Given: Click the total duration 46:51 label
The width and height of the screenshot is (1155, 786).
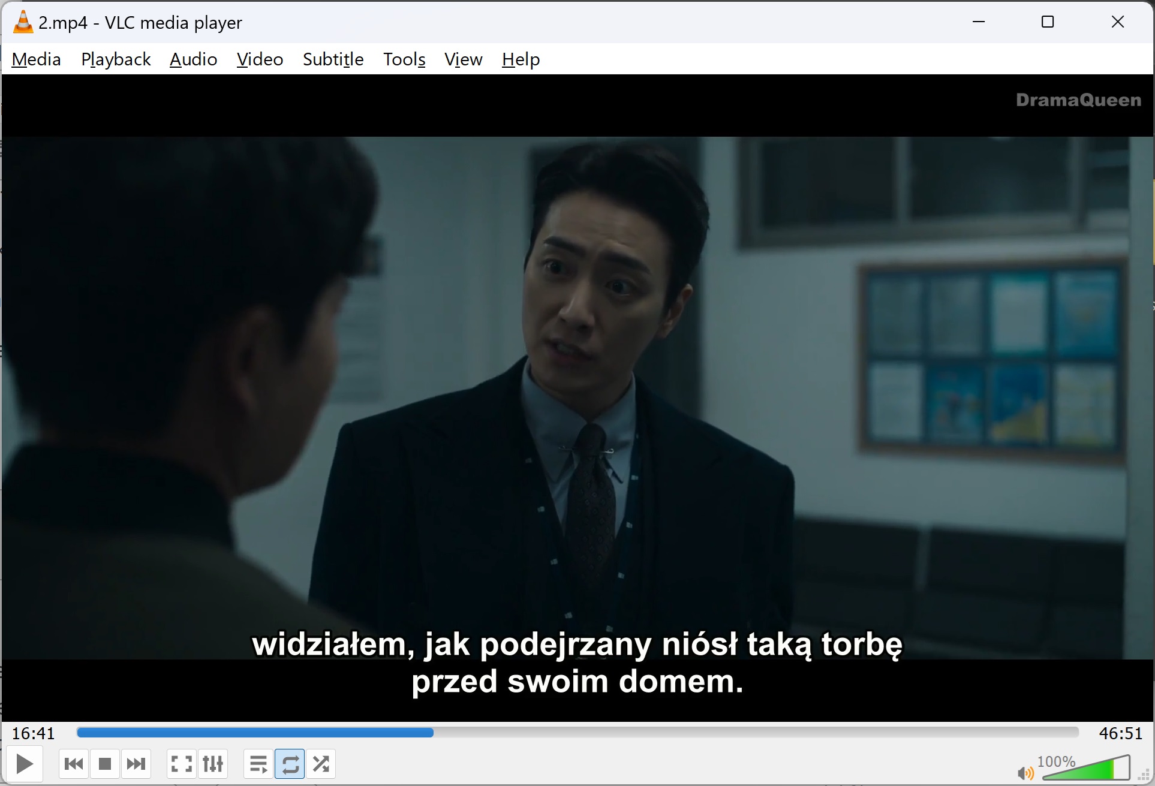Looking at the screenshot, I should pyautogui.click(x=1120, y=733).
